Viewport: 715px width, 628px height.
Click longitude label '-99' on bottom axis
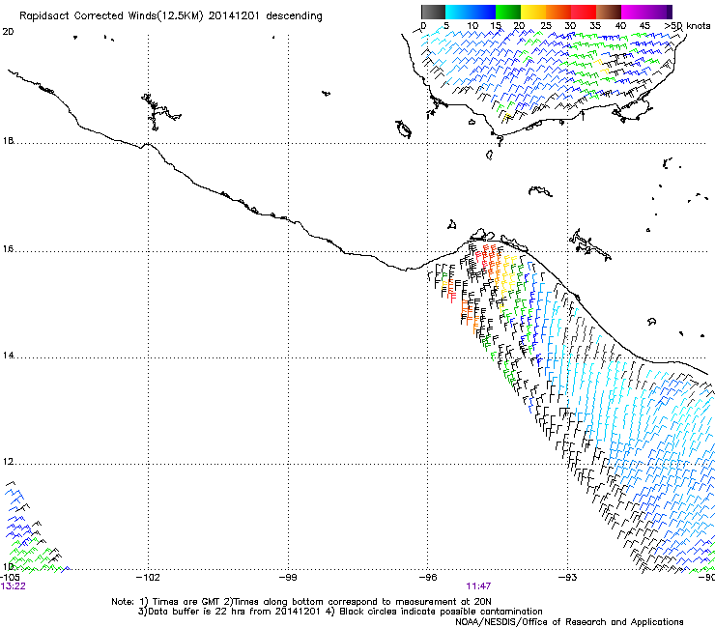(288, 578)
